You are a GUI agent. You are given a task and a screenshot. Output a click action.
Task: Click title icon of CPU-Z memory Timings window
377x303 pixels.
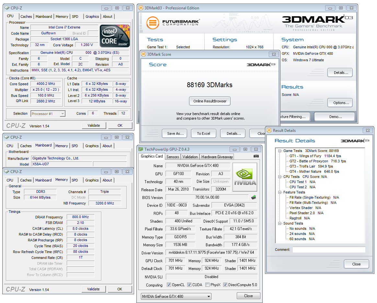tap(6, 172)
